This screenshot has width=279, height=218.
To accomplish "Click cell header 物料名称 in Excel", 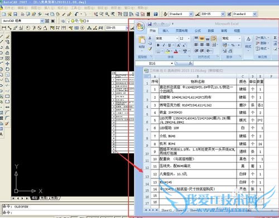I will click(x=198, y=81).
